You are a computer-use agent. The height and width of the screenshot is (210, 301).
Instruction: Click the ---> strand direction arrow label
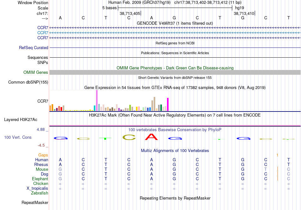coord(45,18)
